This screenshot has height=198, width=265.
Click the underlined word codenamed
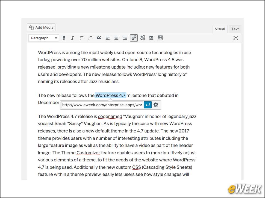click(x=110, y=117)
